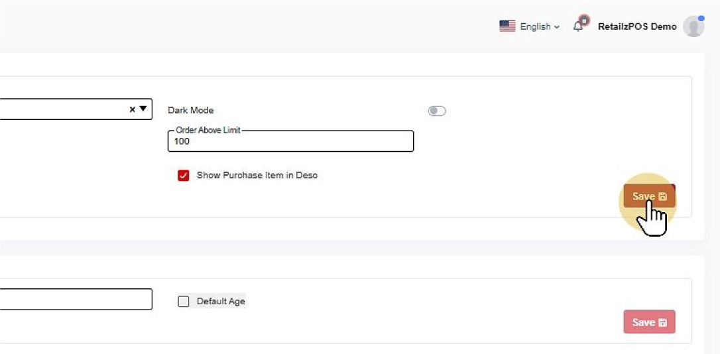Open the RetailzPOS Demo user menu

point(636,27)
